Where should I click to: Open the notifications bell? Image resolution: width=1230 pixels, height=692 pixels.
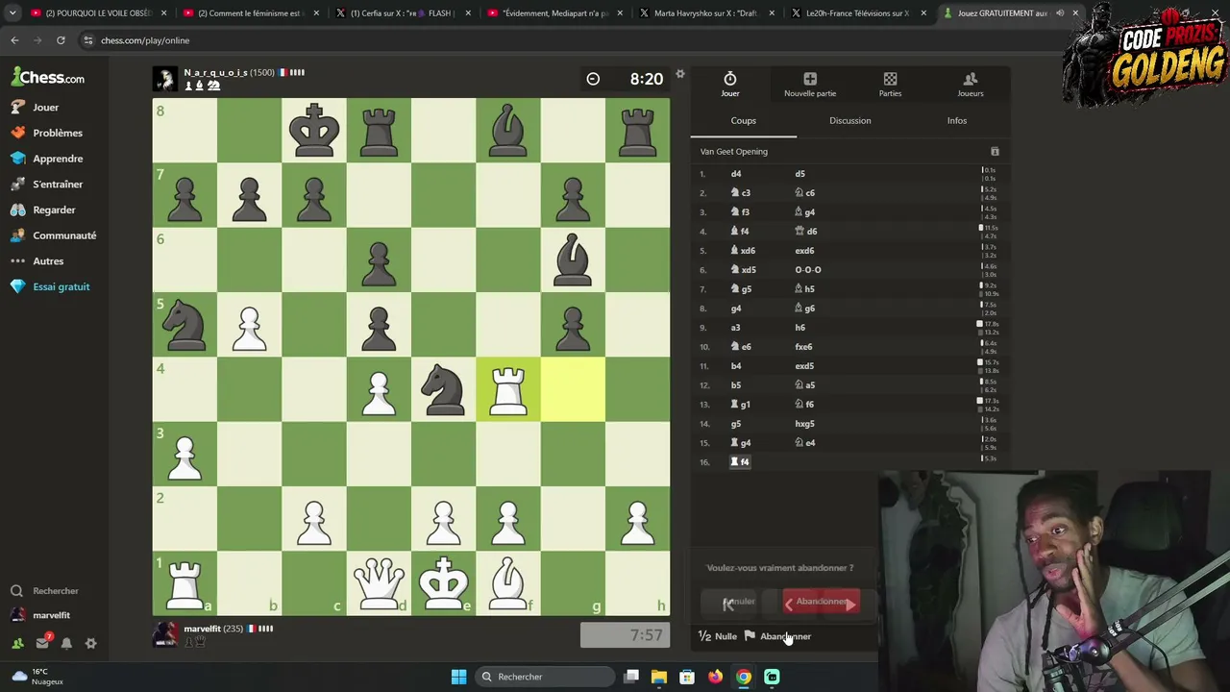click(66, 643)
